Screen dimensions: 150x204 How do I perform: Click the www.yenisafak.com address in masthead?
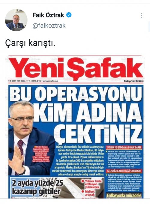click(50, 81)
